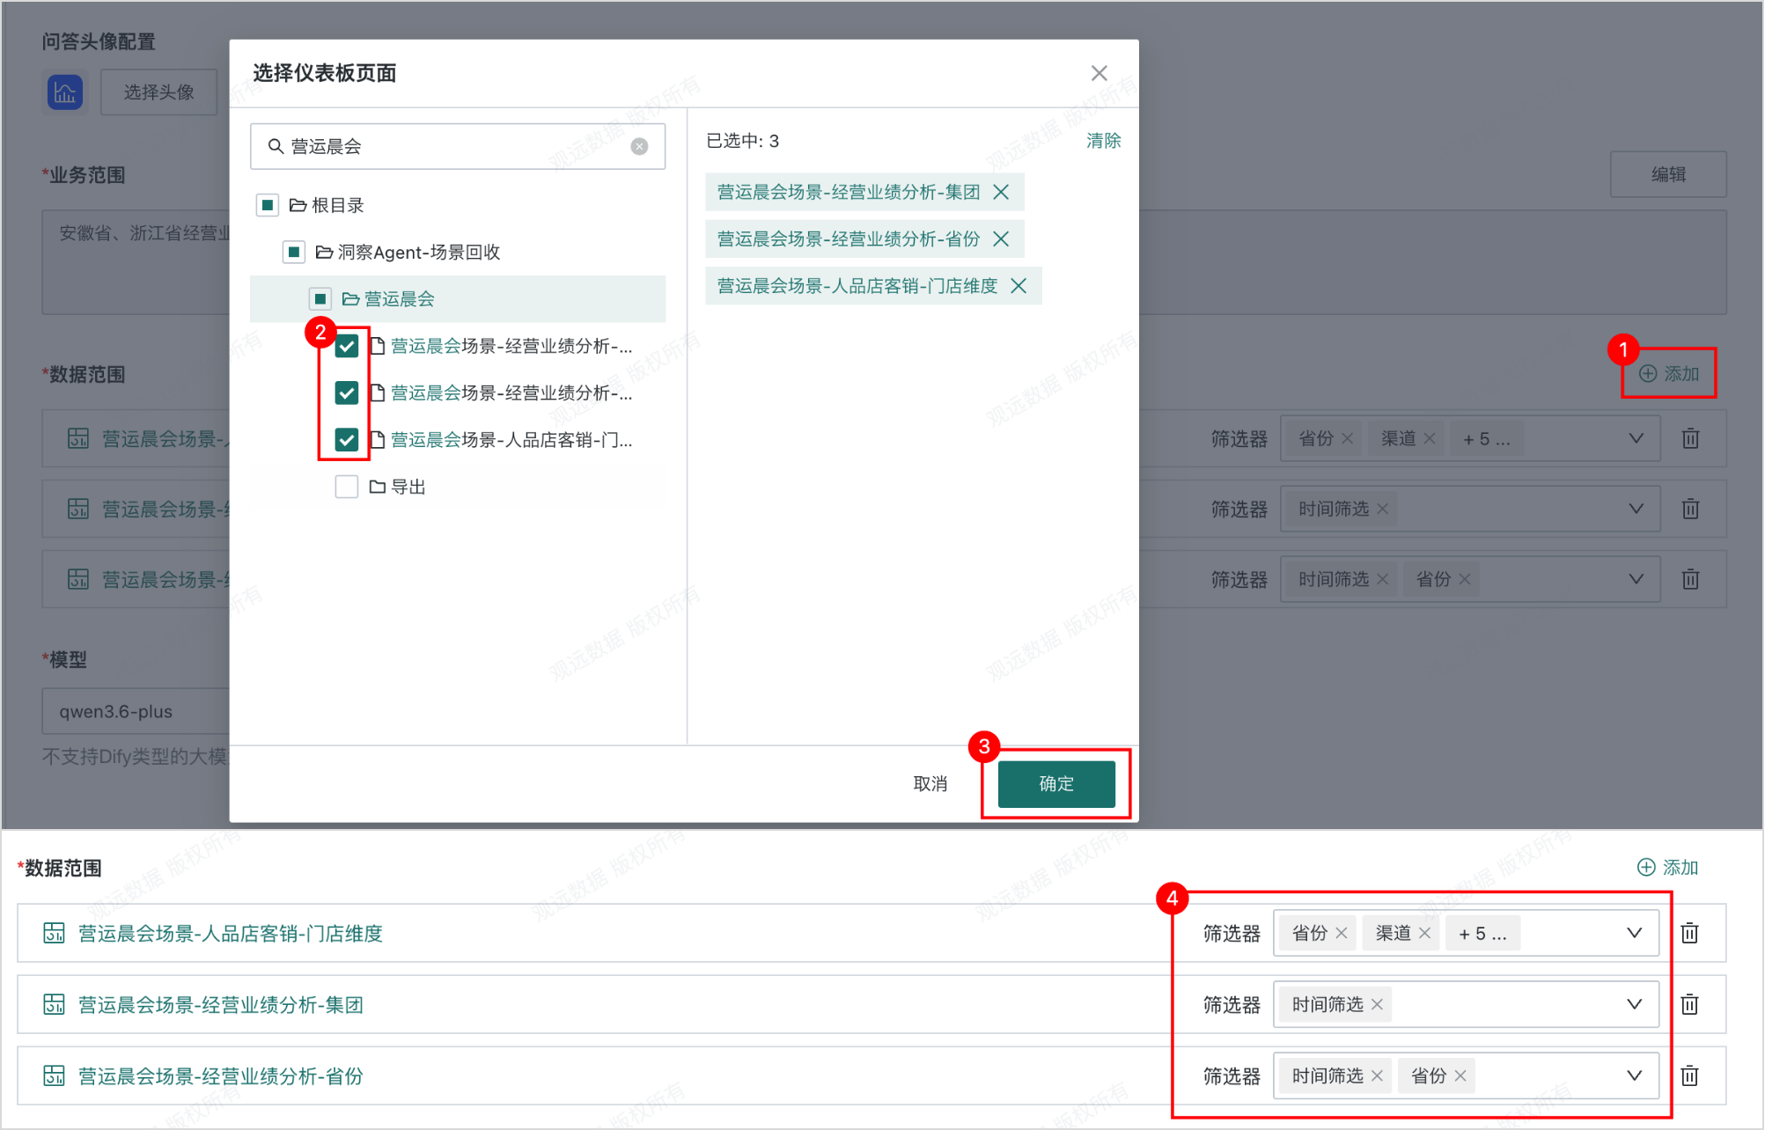The height and width of the screenshot is (1130, 1765).
Task: Select the 根目录 tree item
Action: tap(327, 205)
